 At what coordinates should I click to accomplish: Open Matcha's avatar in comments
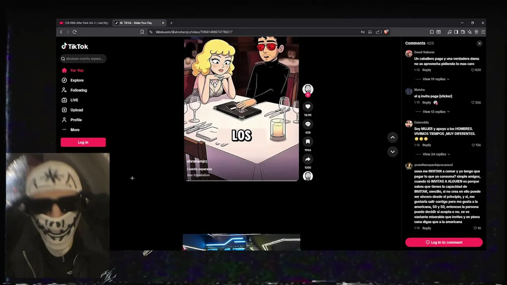click(x=409, y=91)
